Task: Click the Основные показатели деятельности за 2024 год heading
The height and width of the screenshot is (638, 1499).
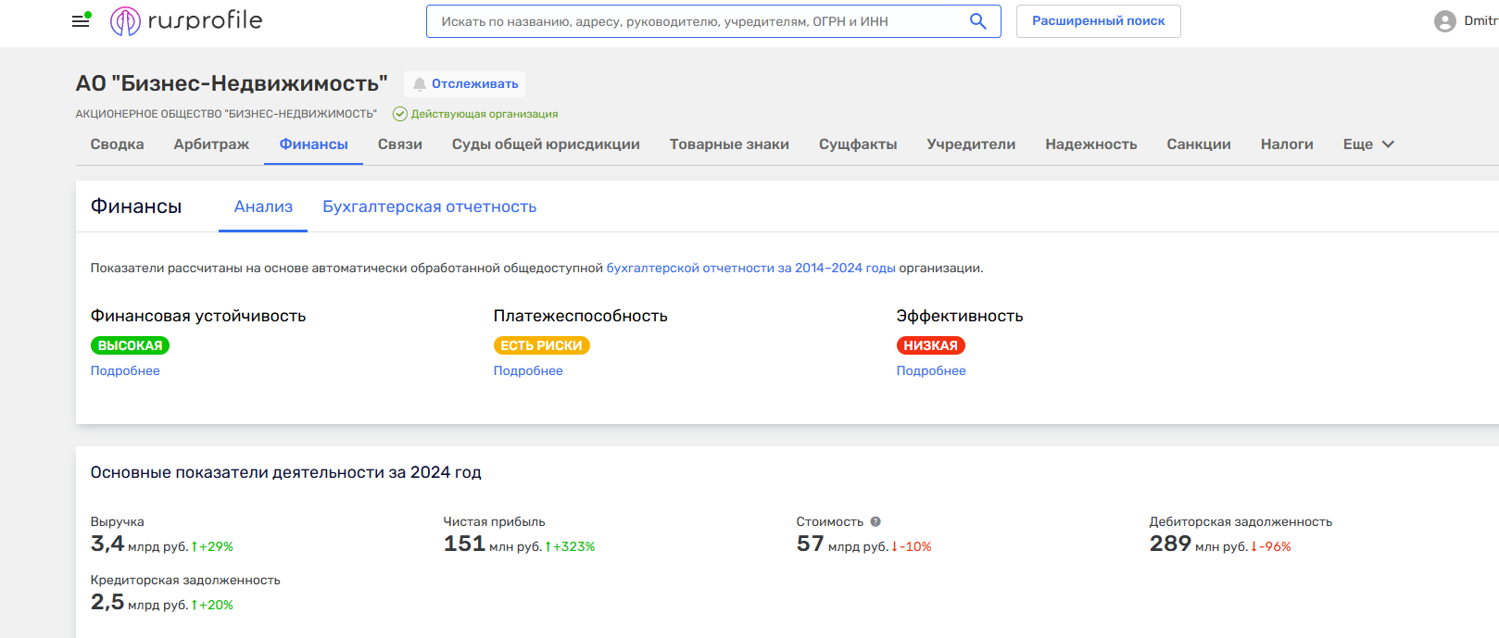Action: coord(285,472)
